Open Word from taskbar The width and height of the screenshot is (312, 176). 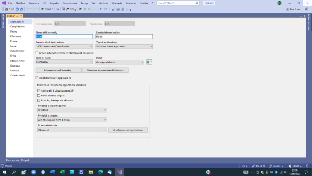pos(53,172)
